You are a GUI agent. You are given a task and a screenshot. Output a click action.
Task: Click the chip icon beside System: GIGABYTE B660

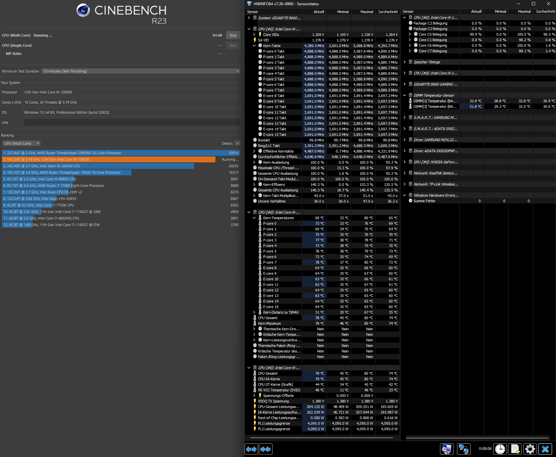click(255, 18)
